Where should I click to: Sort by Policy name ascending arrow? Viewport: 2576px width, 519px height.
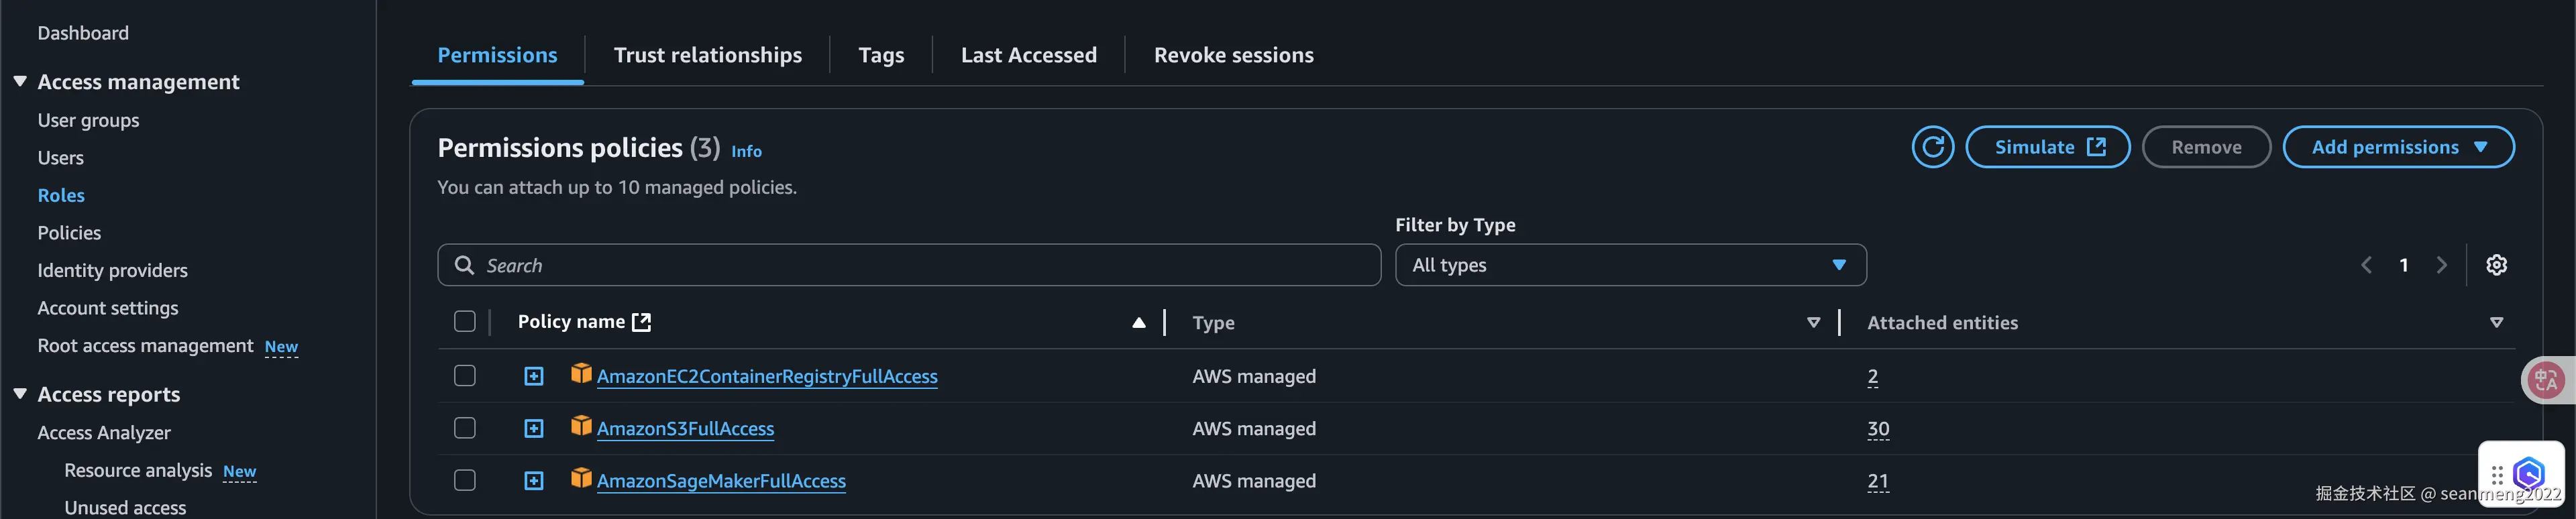(x=1138, y=322)
